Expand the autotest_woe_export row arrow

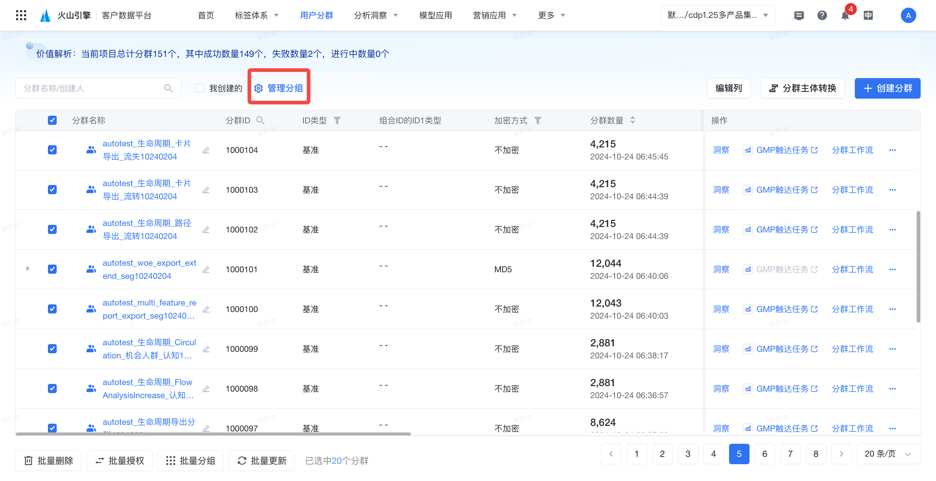(x=28, y=269)
